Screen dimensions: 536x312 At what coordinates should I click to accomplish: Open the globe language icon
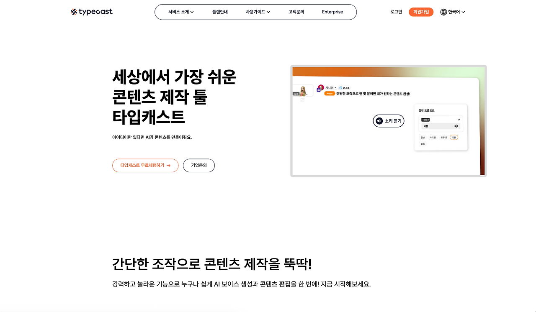(x=443, y=12)
